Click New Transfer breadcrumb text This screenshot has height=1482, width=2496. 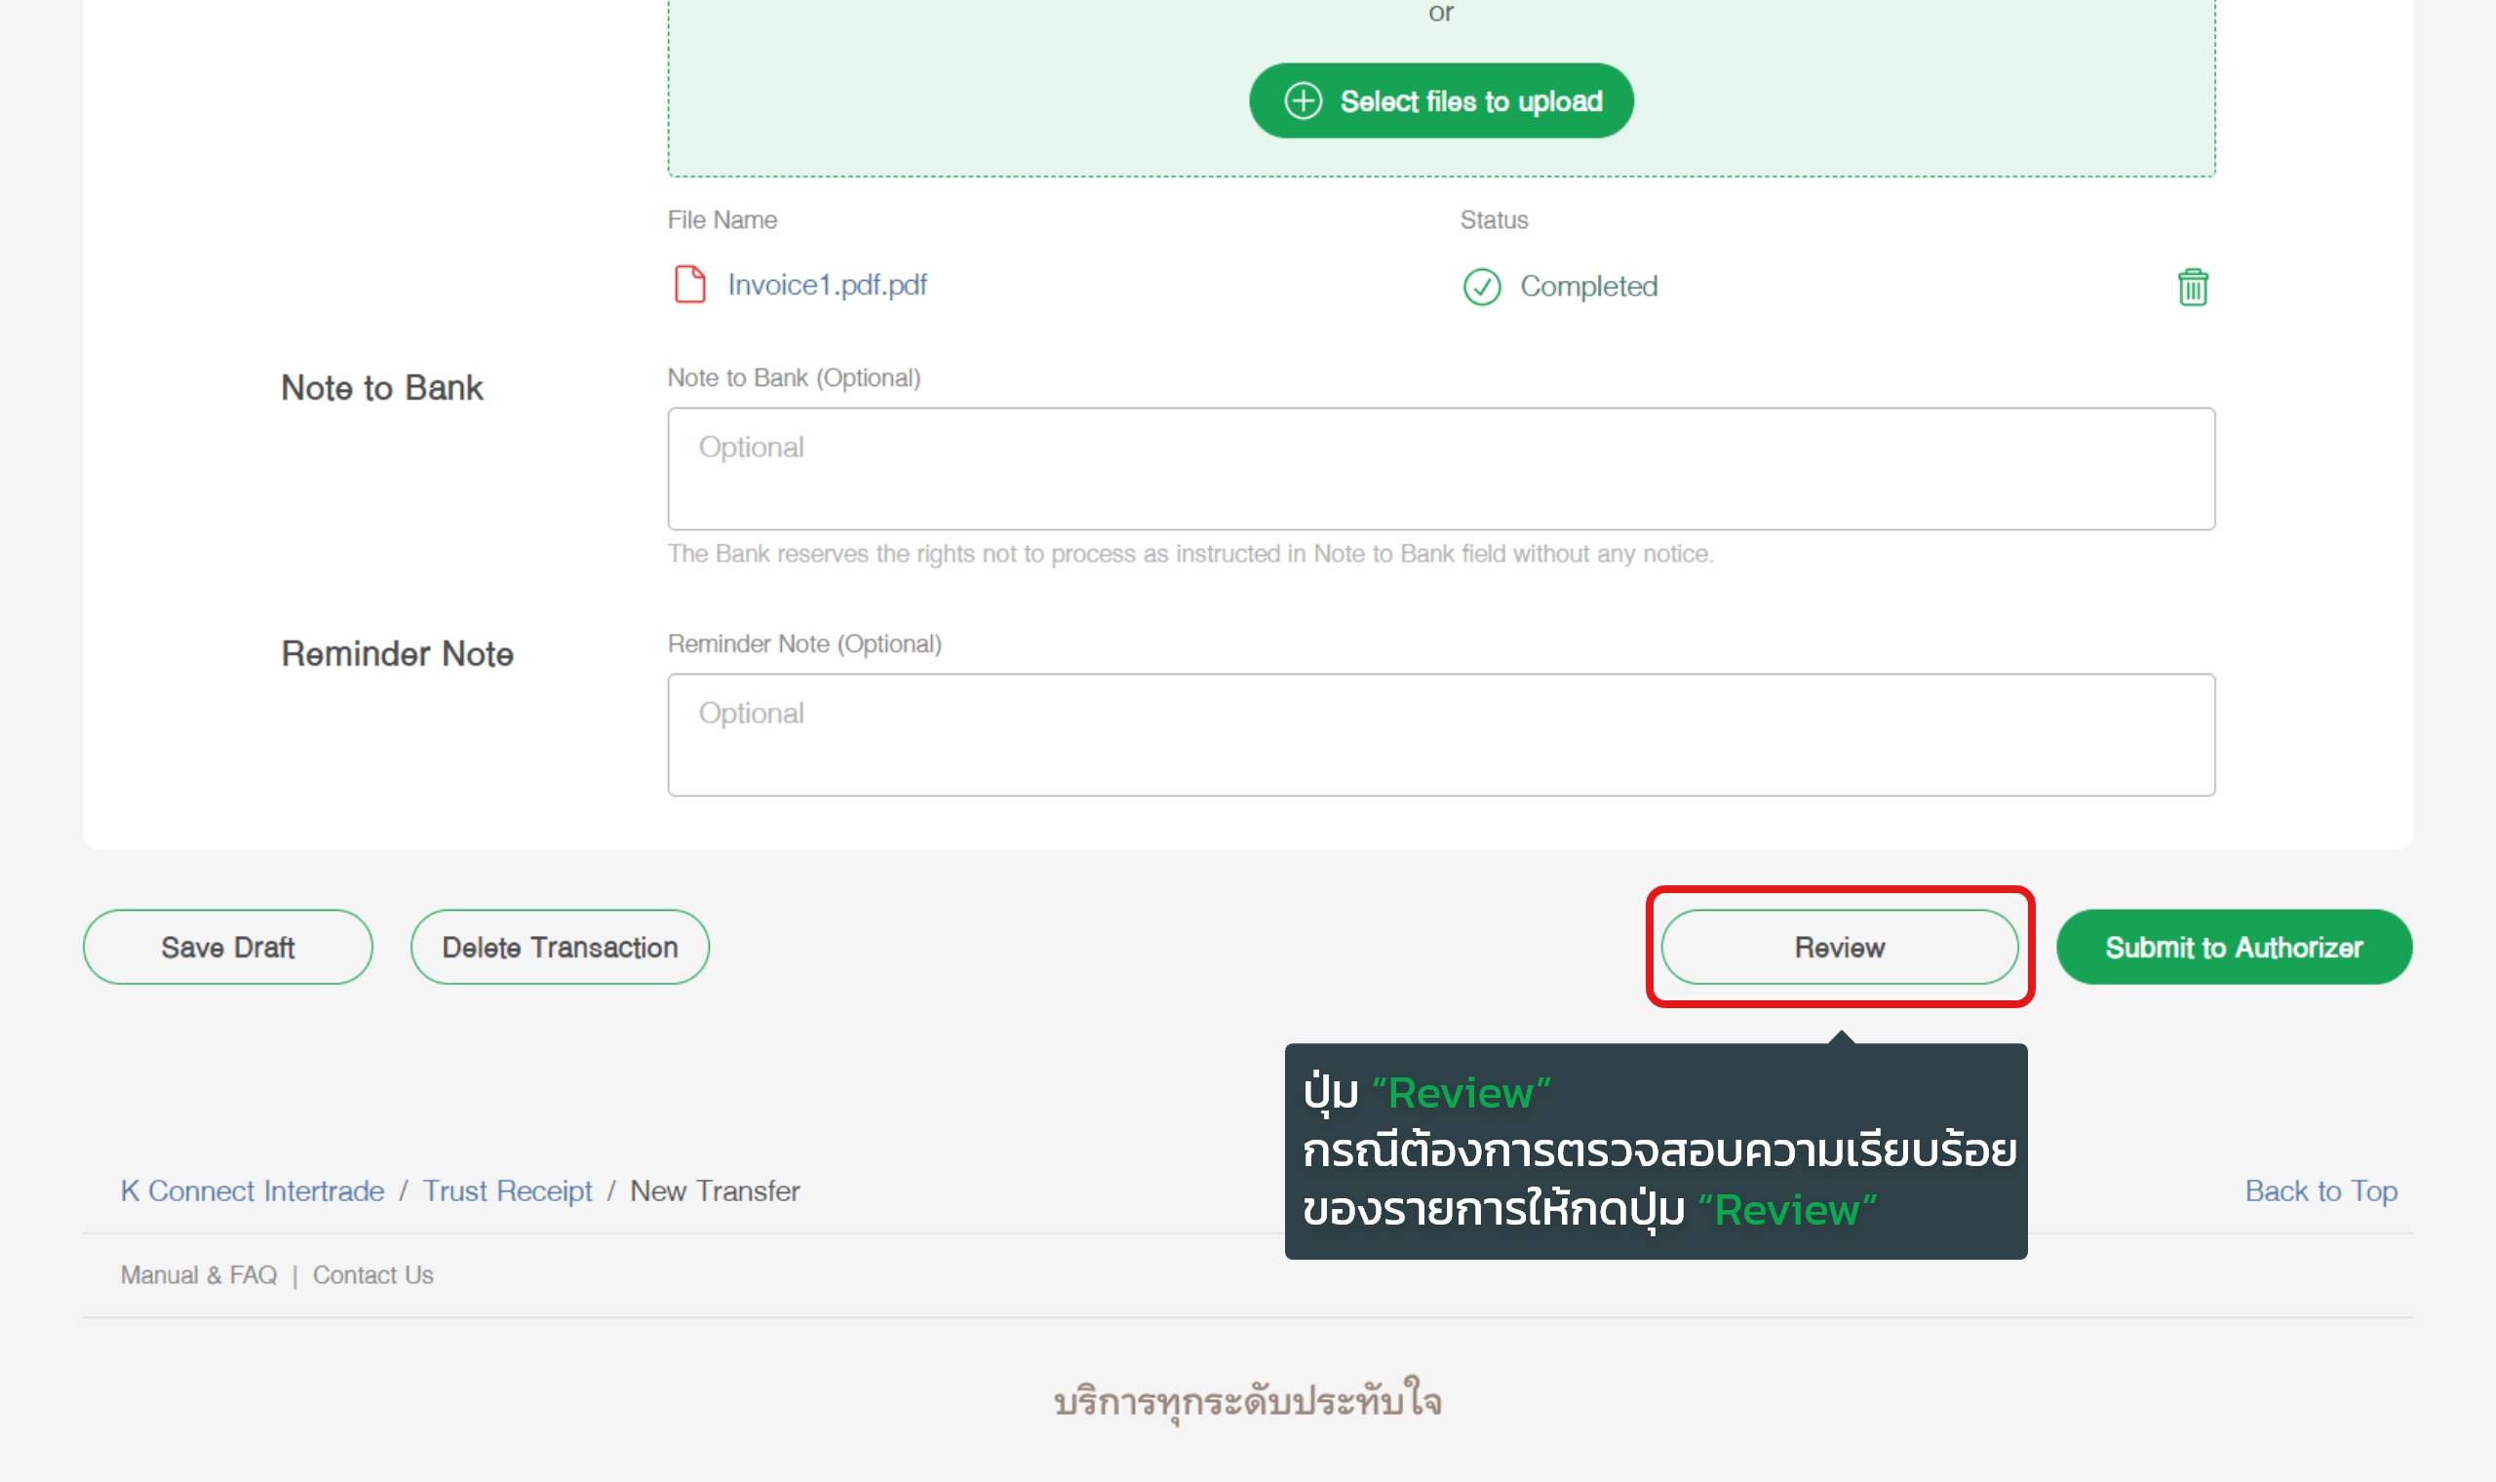(714, 1190)
